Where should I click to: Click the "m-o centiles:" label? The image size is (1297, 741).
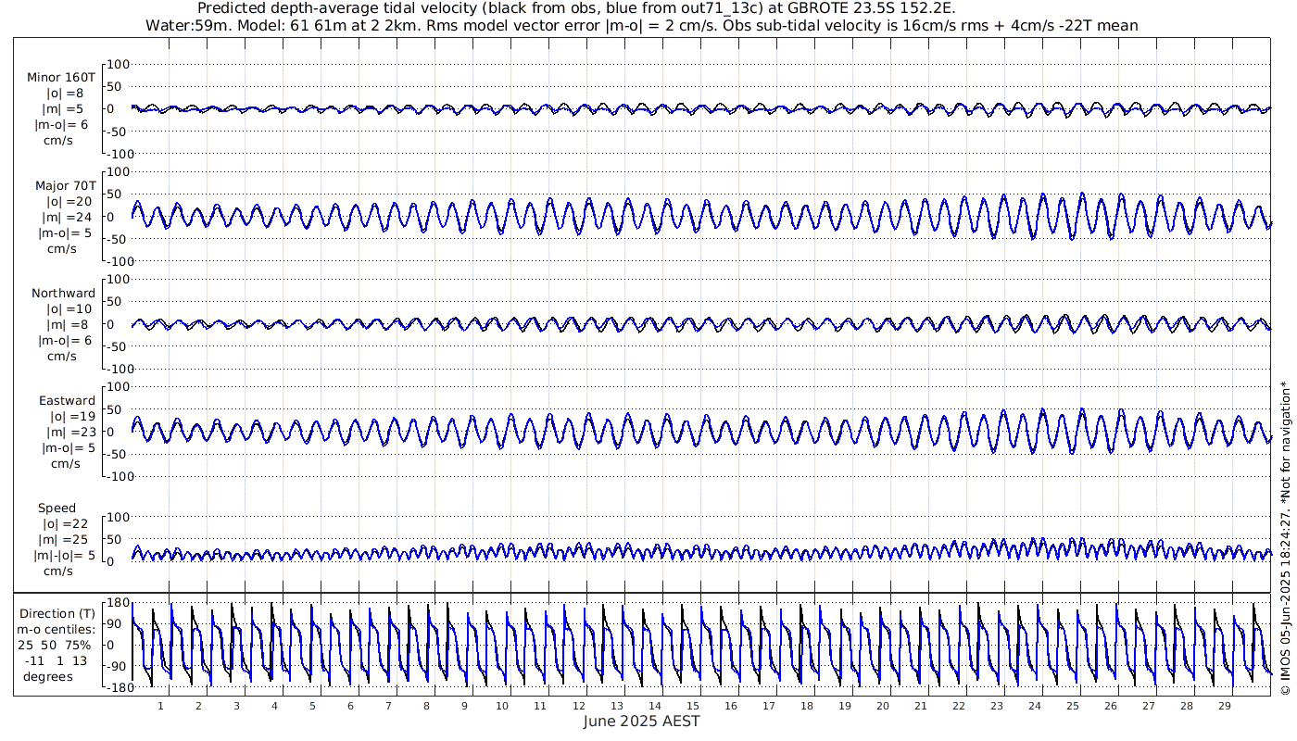click(56, 630)
